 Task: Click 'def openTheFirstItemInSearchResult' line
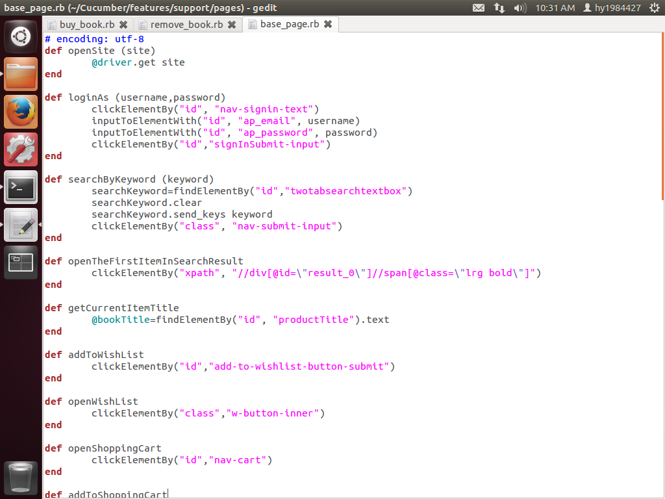pos(144,261)
